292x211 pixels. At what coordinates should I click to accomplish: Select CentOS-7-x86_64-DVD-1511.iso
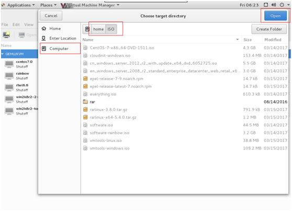(185, 48)
